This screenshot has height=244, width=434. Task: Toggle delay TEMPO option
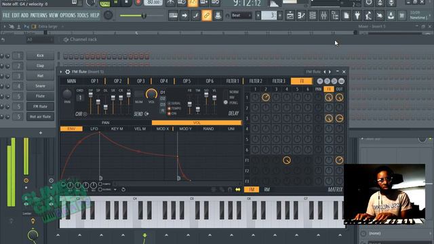point(169,108)
